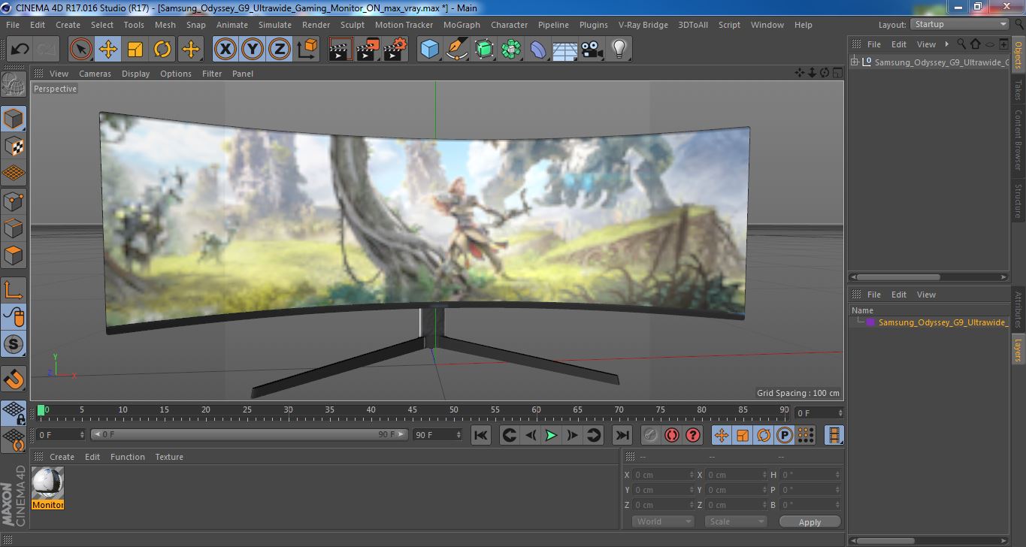
Task: Click Apply in coordinates panel
Action: 810,521
